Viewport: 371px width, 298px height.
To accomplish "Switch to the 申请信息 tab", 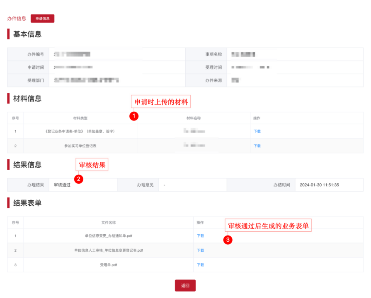I will (x=42, y=18).
